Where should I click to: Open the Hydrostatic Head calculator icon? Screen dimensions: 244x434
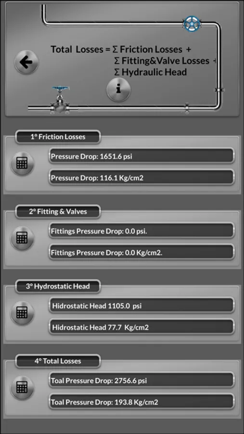click(22, 313)
